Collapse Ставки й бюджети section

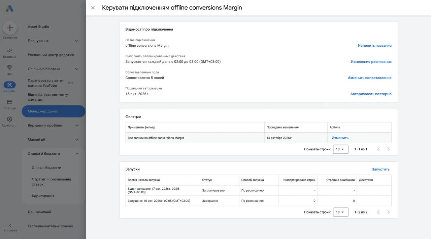pyautogui.click(x=76, y=154)
